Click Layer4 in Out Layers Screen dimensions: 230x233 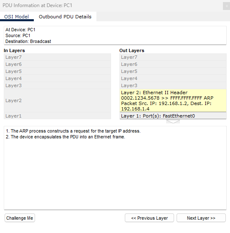tap(173, 78)
